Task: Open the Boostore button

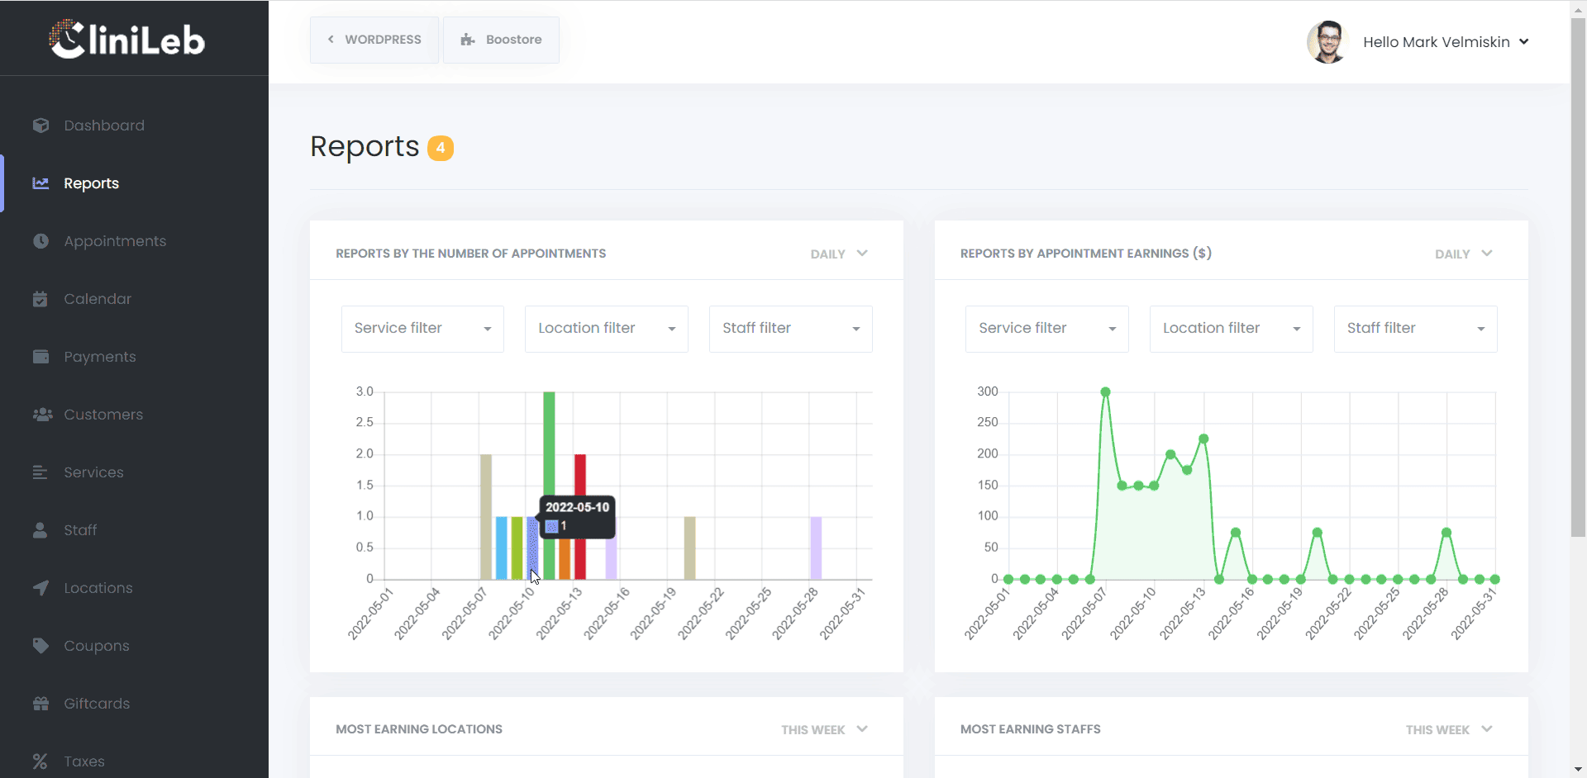Action: 501,40
